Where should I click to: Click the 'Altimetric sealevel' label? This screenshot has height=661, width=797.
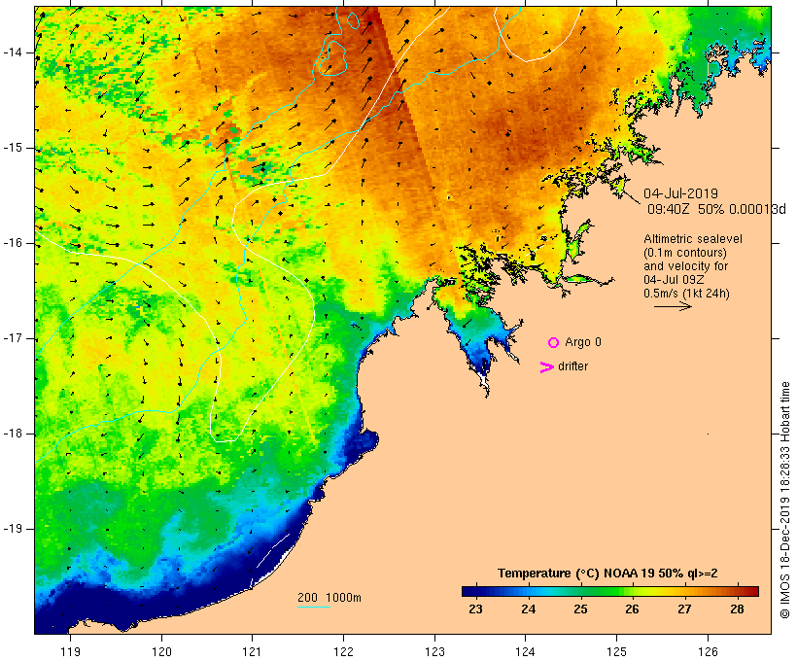(693, 239)
